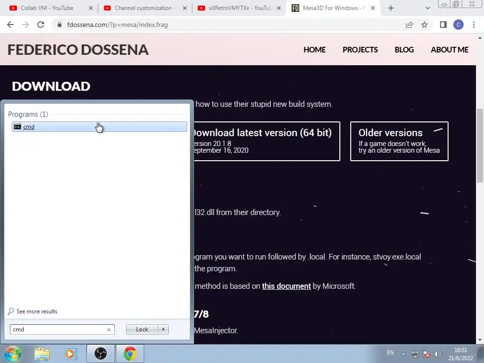484x363 pixels.
Task: Open the tab search dropdown chevron
Action: pyautogui.click(x=427, y=9)
